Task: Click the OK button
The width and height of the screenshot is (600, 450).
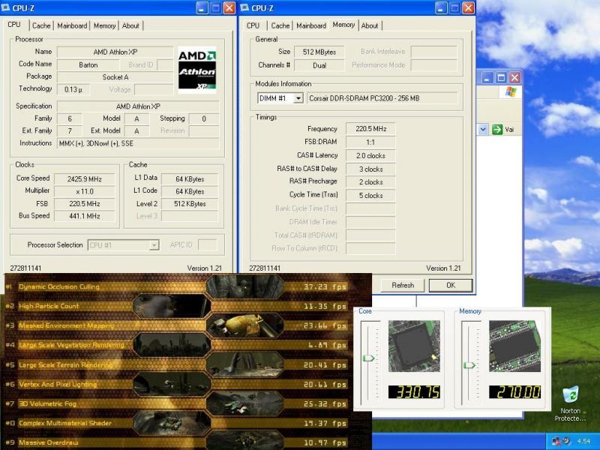Action: (451, 286)
